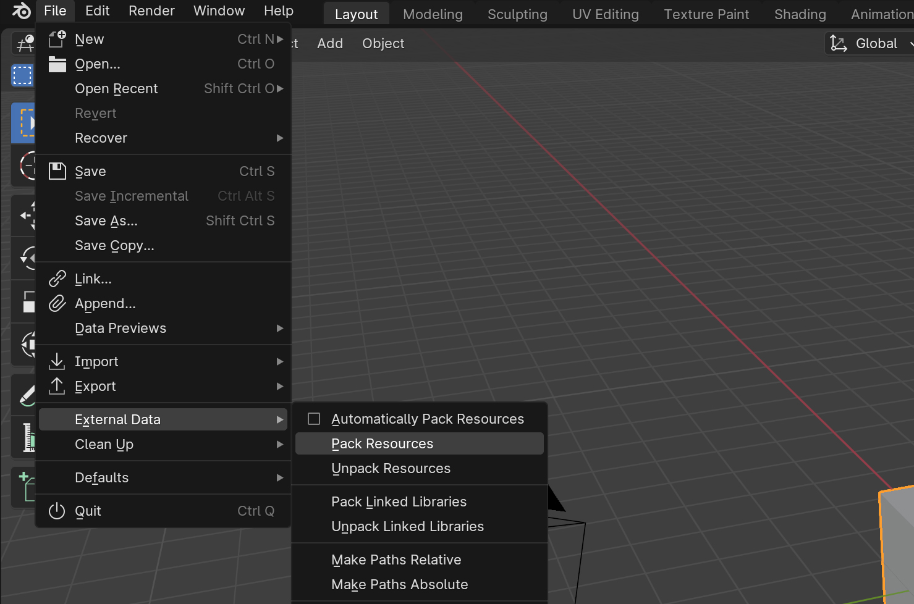Click the Save floppy disk icon
The width and height of the screenshot is (914, 604).
[x=57, y=171]
